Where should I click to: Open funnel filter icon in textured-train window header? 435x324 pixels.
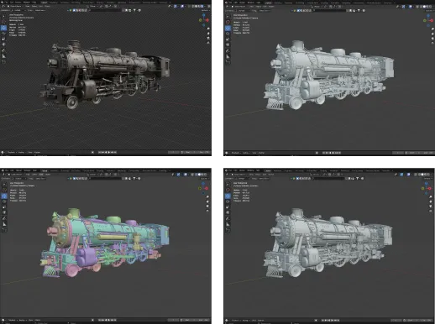(x=134, y=10)
